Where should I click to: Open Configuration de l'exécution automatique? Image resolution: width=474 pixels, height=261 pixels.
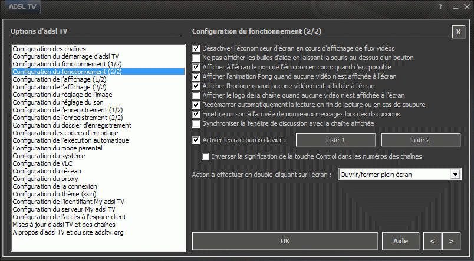98,140
